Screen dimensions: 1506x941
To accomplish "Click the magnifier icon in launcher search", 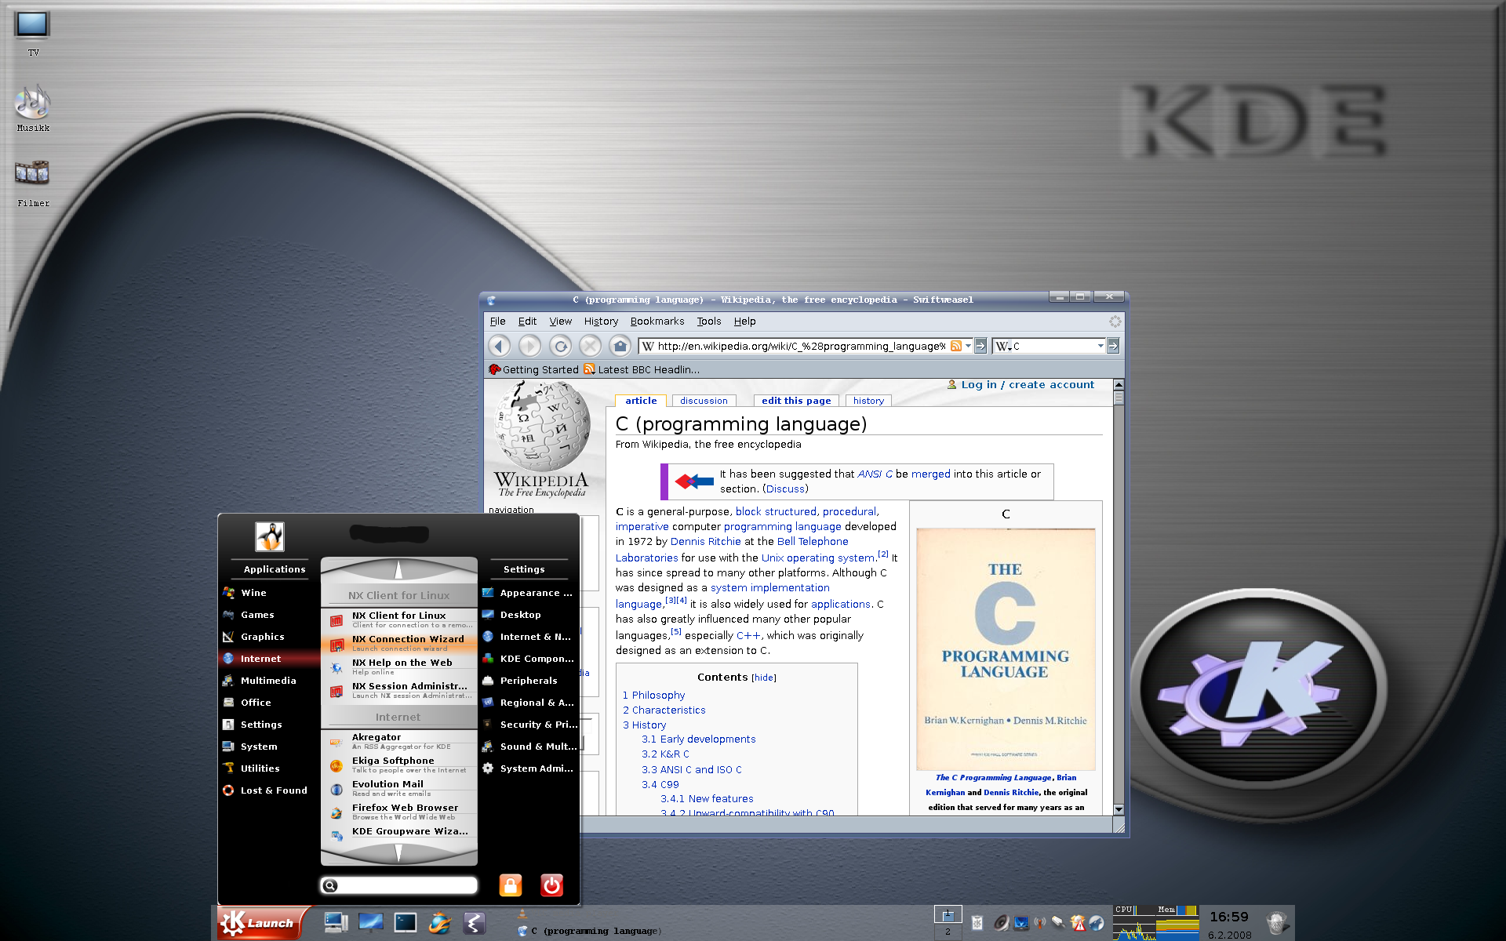I will 330,885.
